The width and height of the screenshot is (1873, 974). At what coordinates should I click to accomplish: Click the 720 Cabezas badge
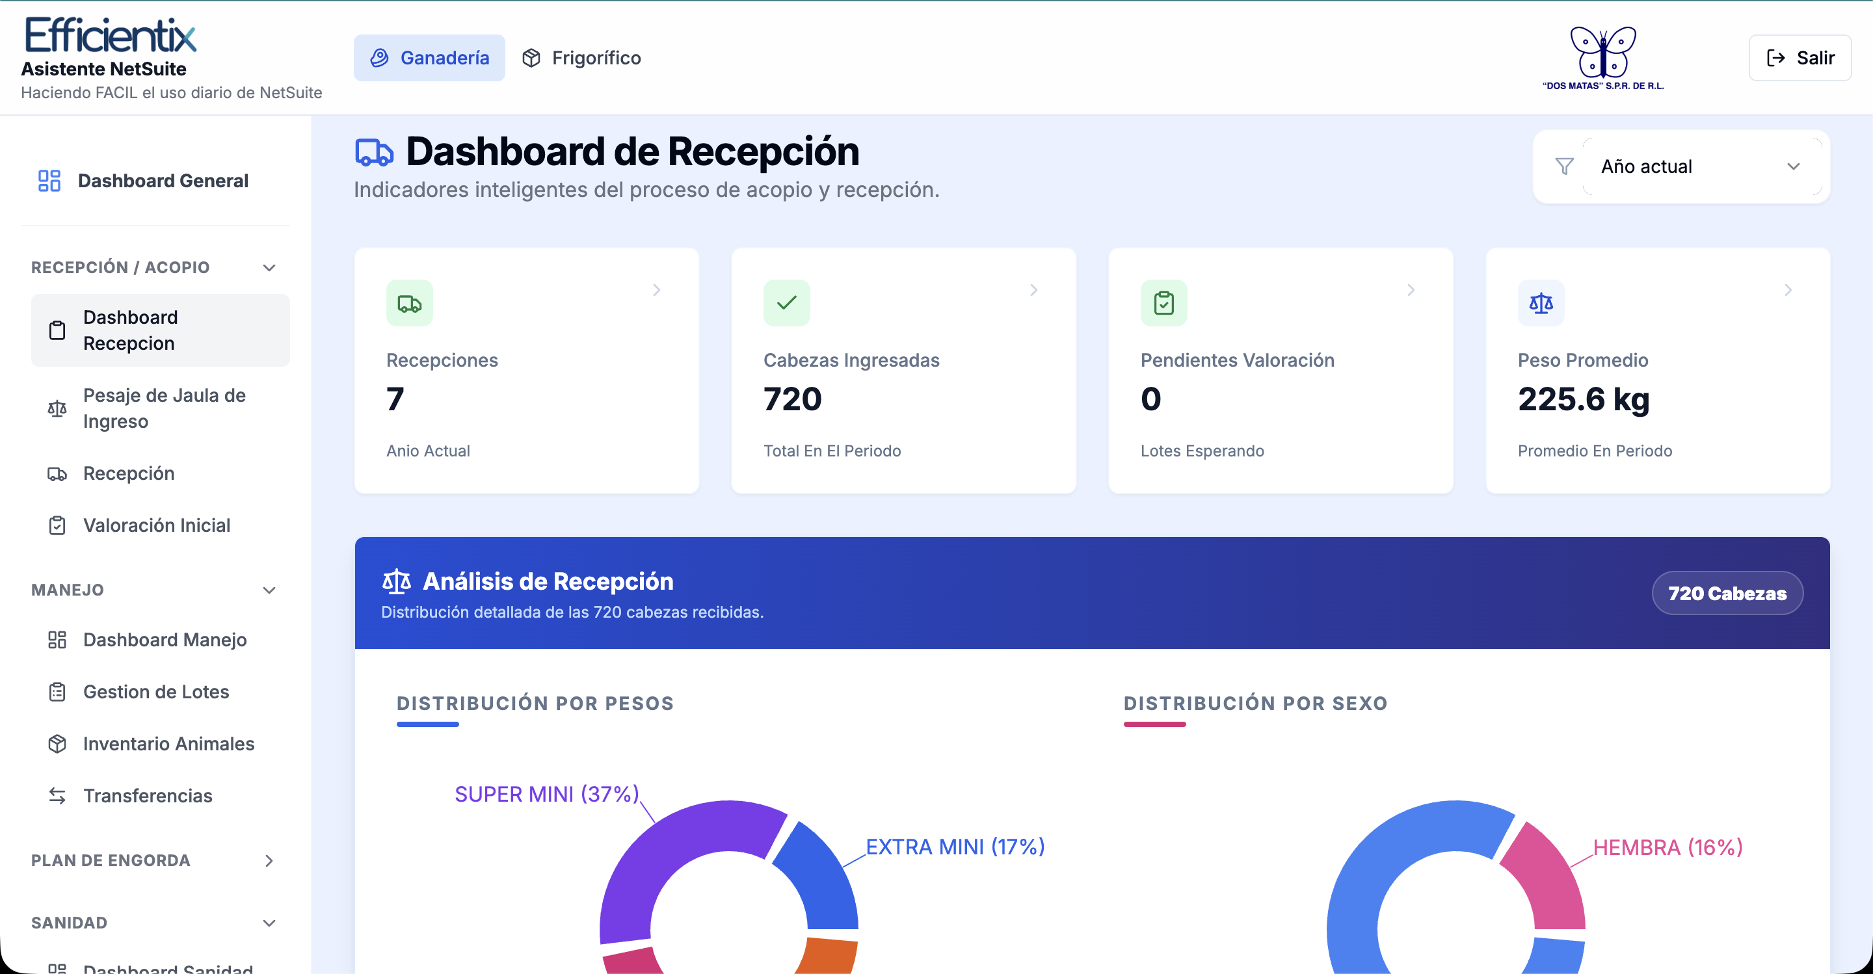(x=1727, y=593)
